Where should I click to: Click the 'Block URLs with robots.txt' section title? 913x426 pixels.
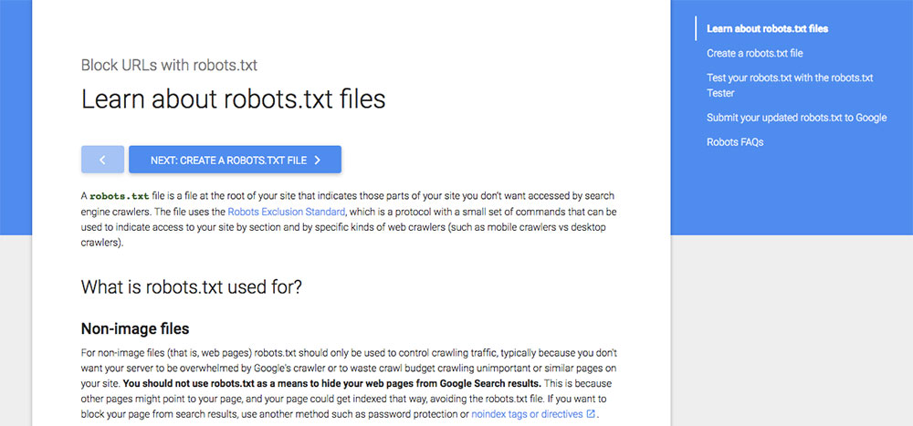click(169, 65)
